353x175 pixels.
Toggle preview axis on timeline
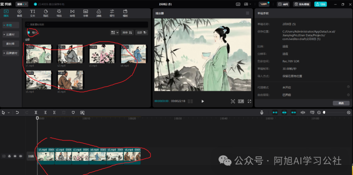(x=303, y=113)
